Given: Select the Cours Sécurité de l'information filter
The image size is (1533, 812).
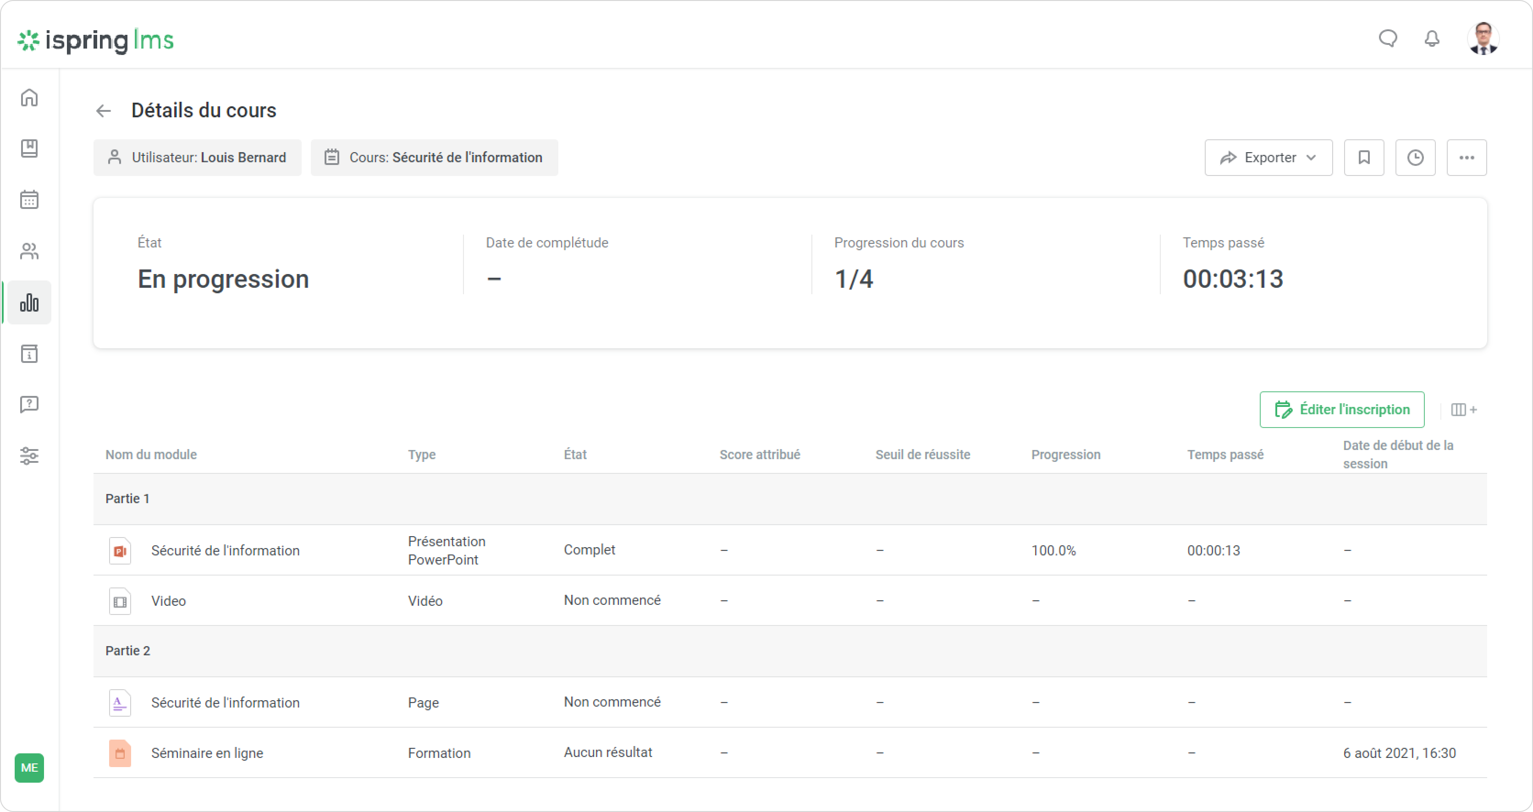Looking at the screenshot, I should pyautogui.click(x=434, y=158).
